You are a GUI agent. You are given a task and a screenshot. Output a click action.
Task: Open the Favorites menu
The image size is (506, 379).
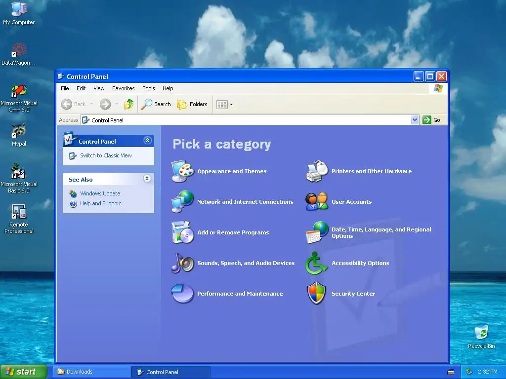click(123, 88)
